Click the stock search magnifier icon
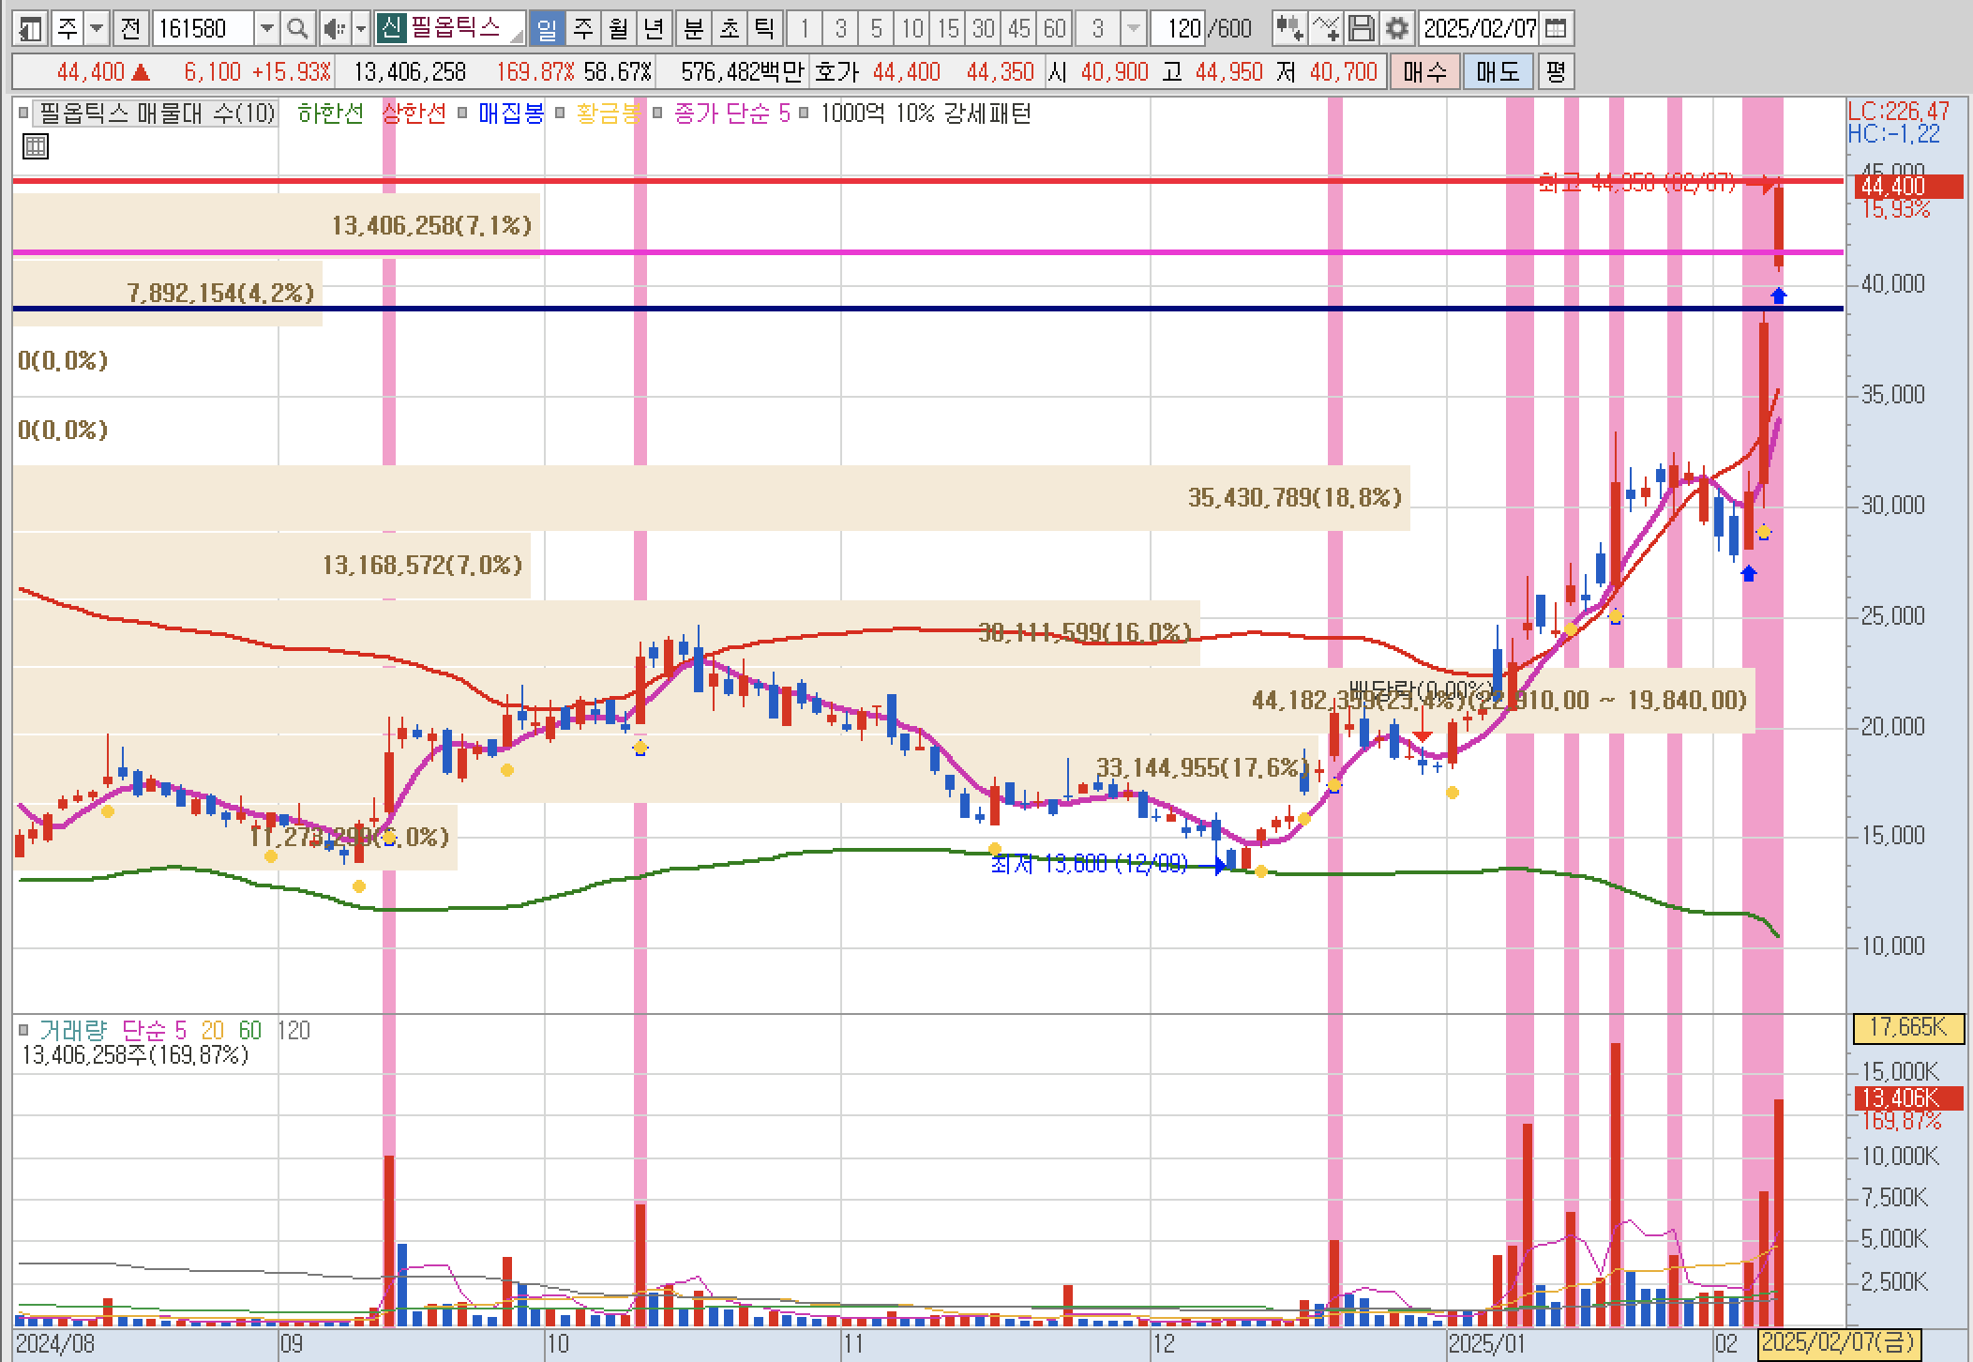 click(x=297, y=28)
